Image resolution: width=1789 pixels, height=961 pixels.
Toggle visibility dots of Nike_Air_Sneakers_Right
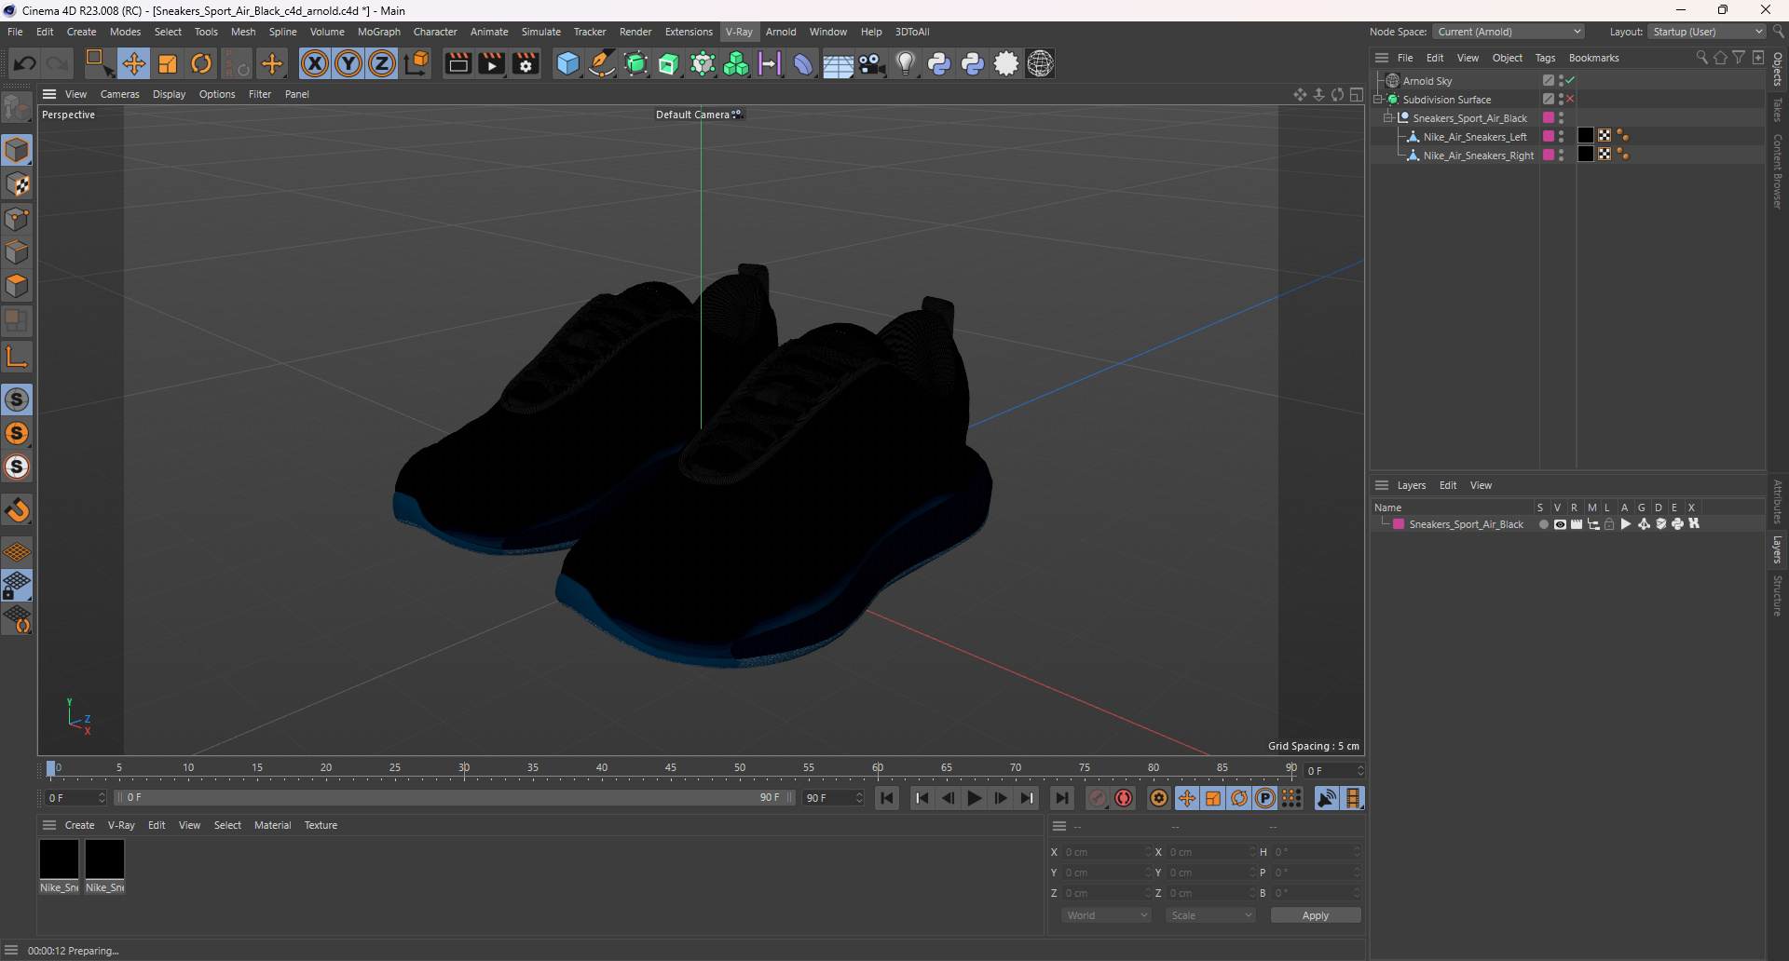1561,155
